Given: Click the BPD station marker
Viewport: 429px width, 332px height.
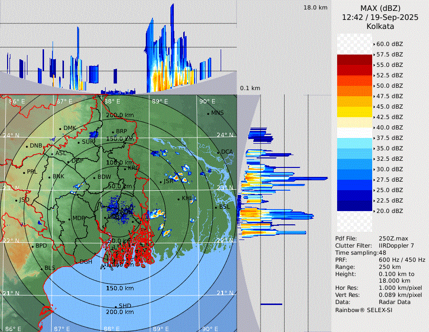Looking at the screenshot, I should coord(33,246).
